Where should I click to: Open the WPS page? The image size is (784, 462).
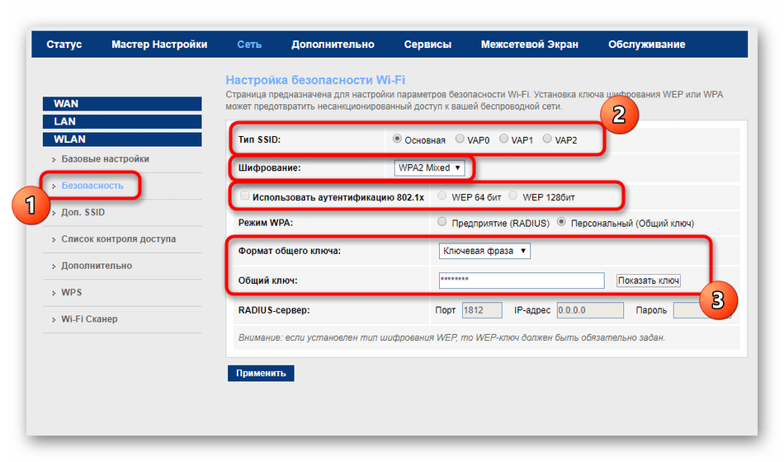click(x=72, y=293)
